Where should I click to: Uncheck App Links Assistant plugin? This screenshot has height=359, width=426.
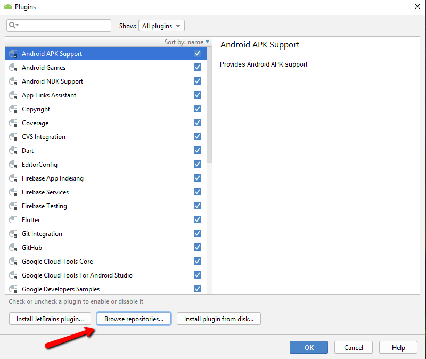[x=198, y=95]
